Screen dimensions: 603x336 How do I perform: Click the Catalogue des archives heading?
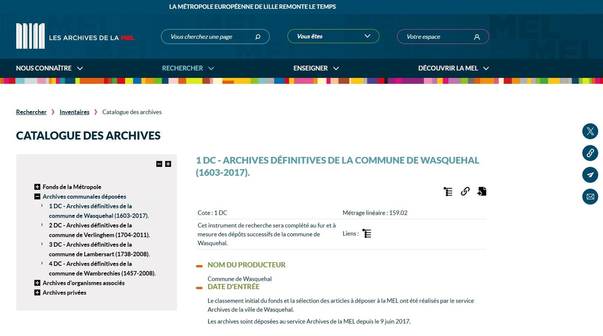tap(88, 136)
